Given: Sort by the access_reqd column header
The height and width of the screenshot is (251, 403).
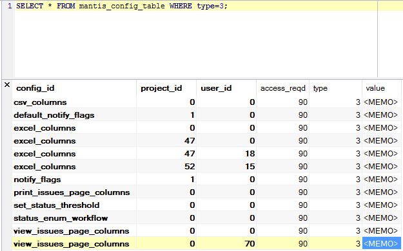Looking at the screenshot, I should (x=282, y=88).
